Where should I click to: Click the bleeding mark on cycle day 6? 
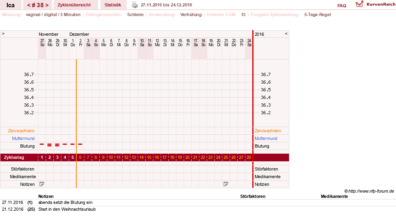[x=80, y=144]
